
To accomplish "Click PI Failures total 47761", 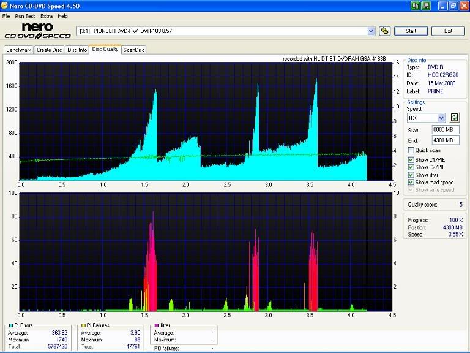I will (x=133, y=346).
